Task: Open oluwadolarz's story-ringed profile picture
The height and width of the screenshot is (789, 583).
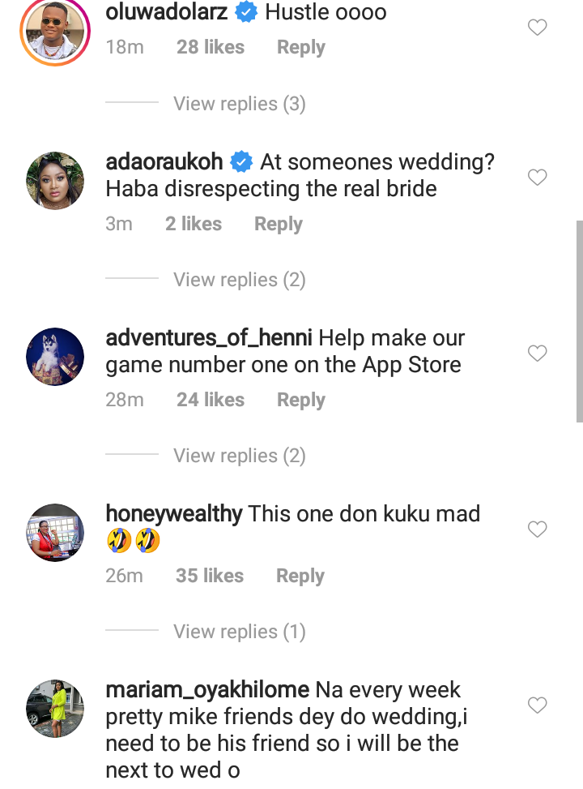Action: click(x=55, y=31)
